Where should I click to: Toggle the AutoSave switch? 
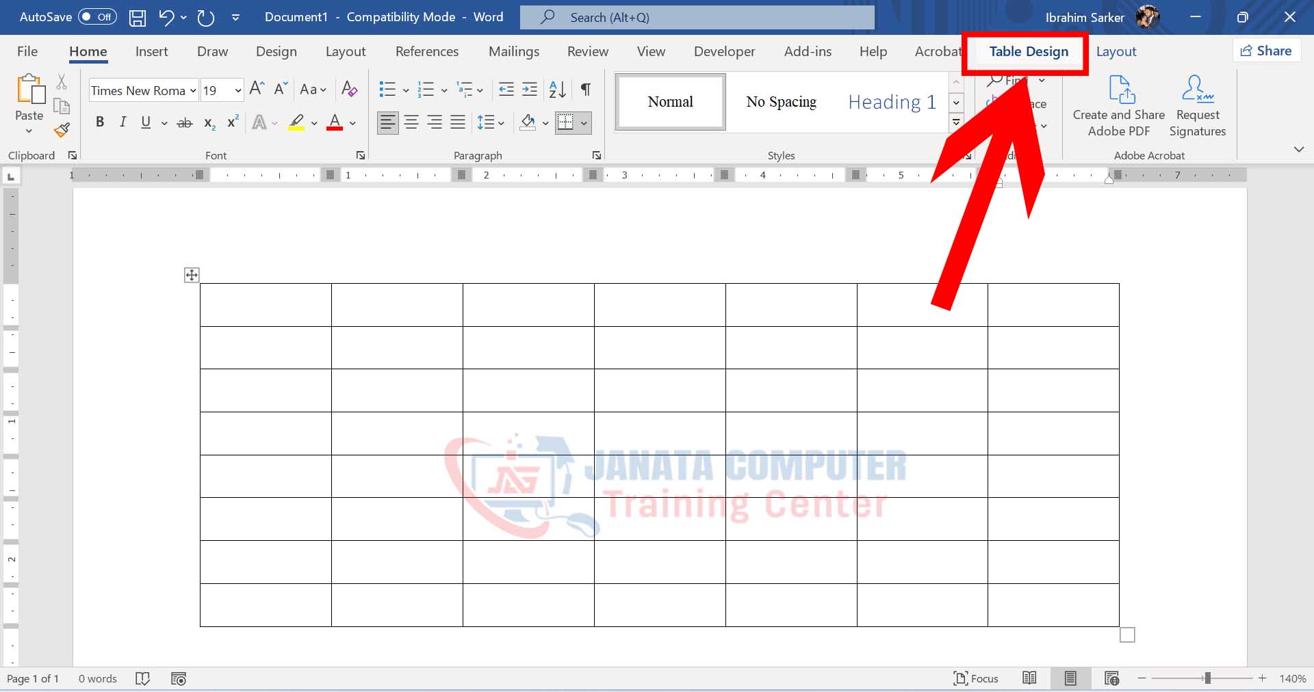(x=98, y=17)
